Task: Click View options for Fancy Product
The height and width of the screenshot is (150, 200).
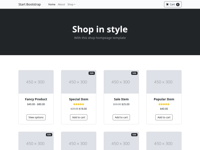Action: click(36, 117)
